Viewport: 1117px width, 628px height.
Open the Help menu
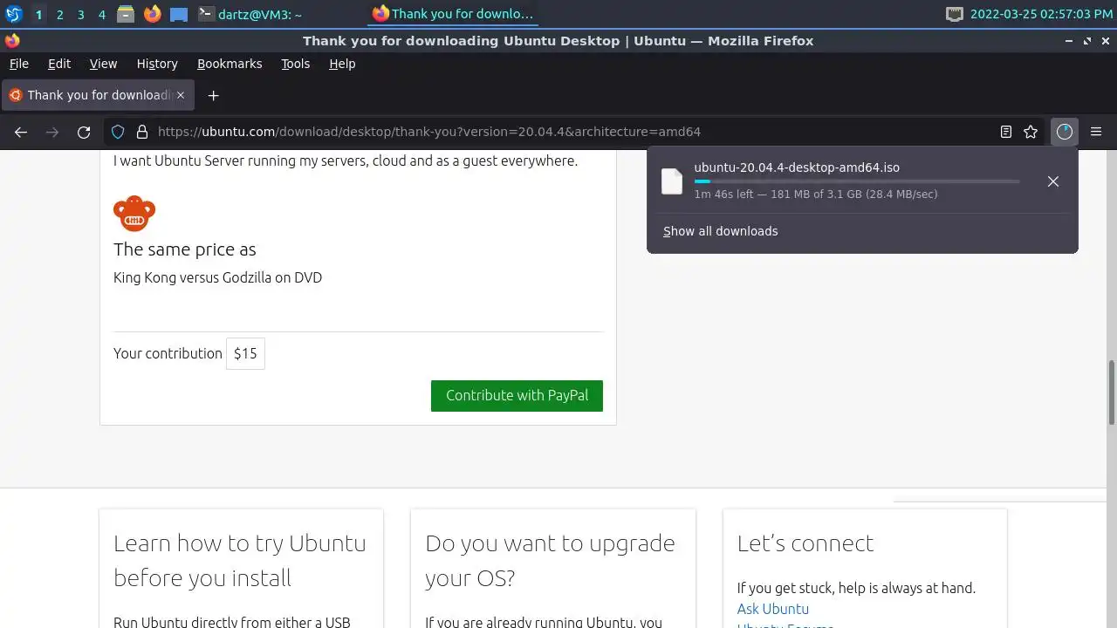(x=342, y=64)
